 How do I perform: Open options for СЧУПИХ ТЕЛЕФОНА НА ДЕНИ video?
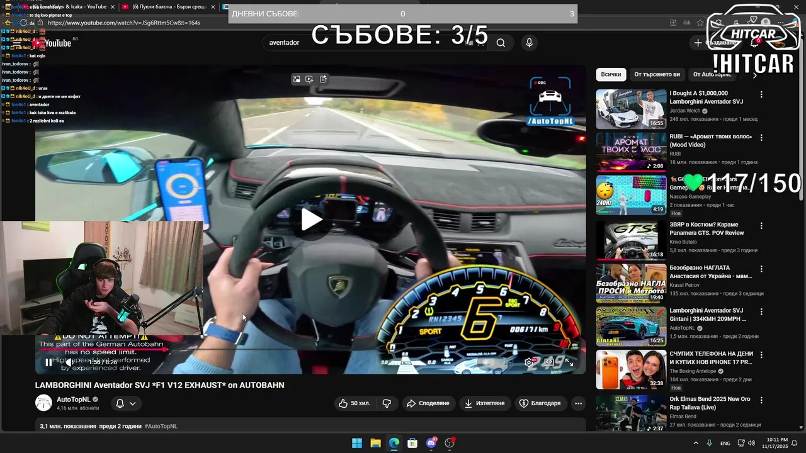click(x=761, y=355)
